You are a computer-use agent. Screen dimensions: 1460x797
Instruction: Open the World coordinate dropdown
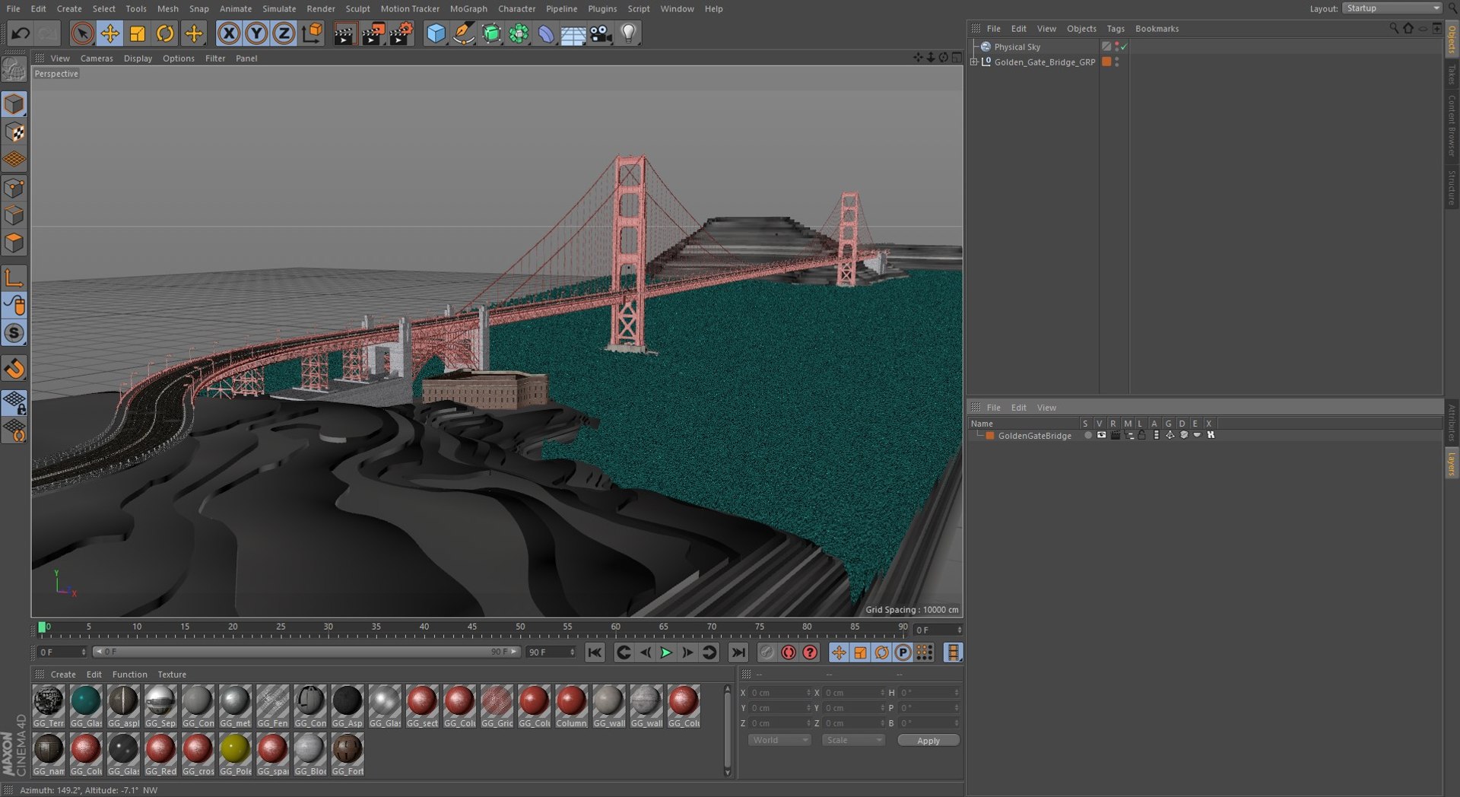[x=779, y=740]
